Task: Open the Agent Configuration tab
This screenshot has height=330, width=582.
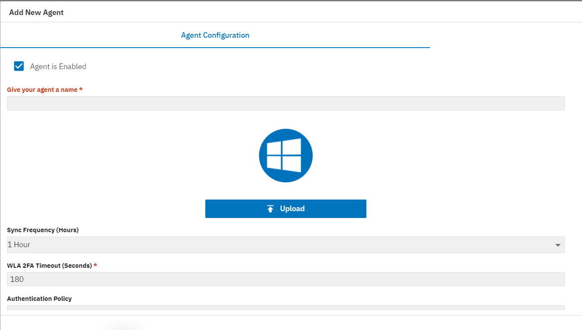Action: click(215, 35)
